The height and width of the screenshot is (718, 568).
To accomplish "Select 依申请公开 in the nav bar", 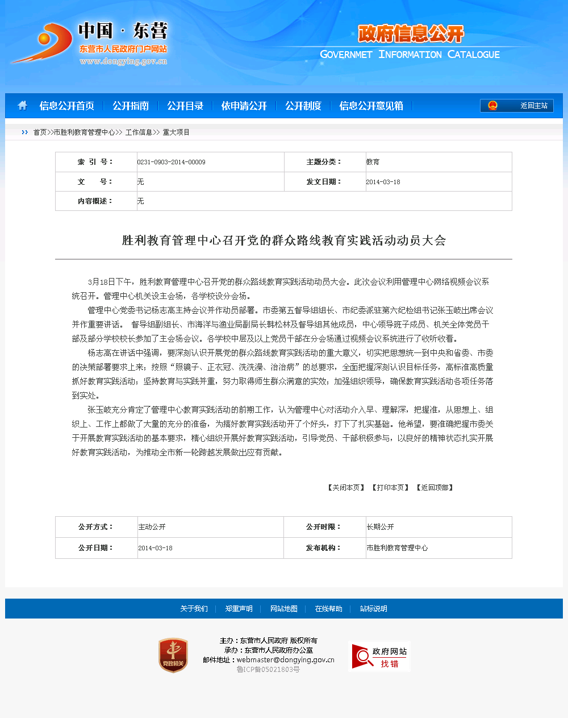I will [244, 106].
